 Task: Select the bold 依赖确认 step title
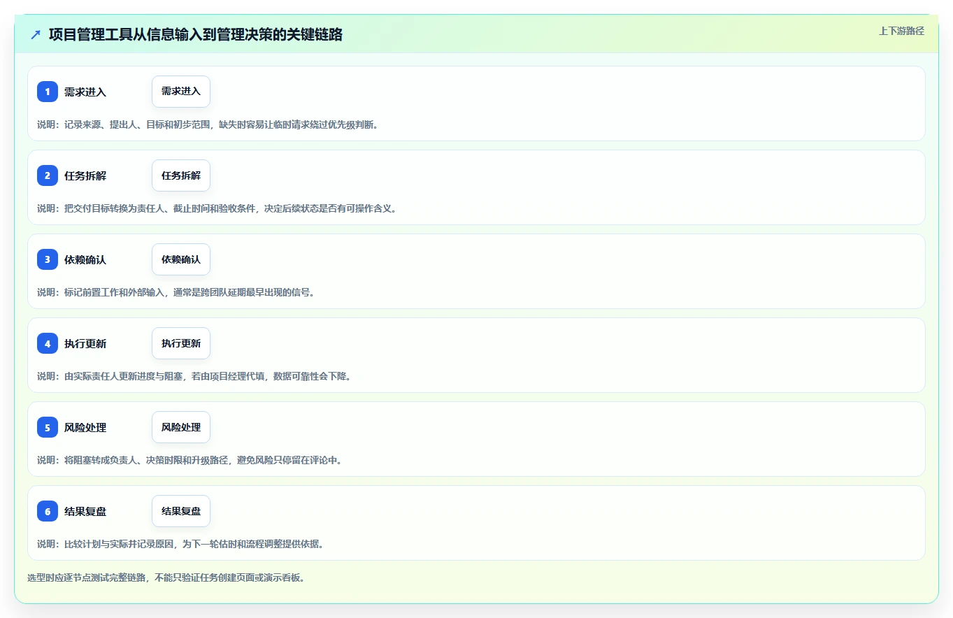point(85,259)
